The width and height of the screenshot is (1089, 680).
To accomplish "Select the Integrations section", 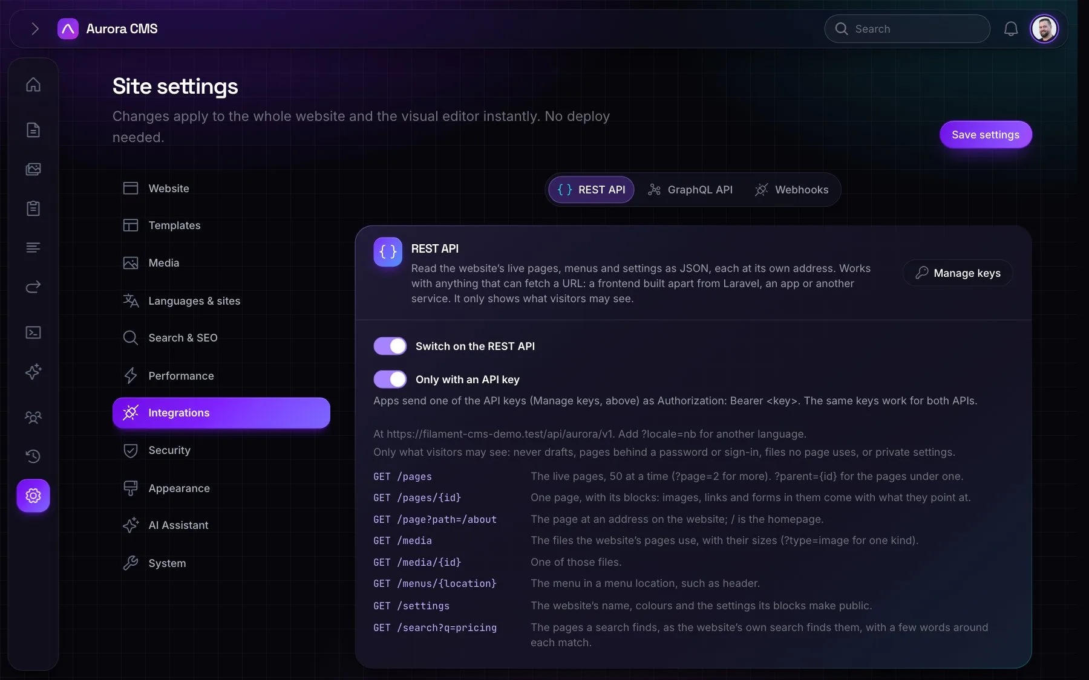I will coord(221,413).
